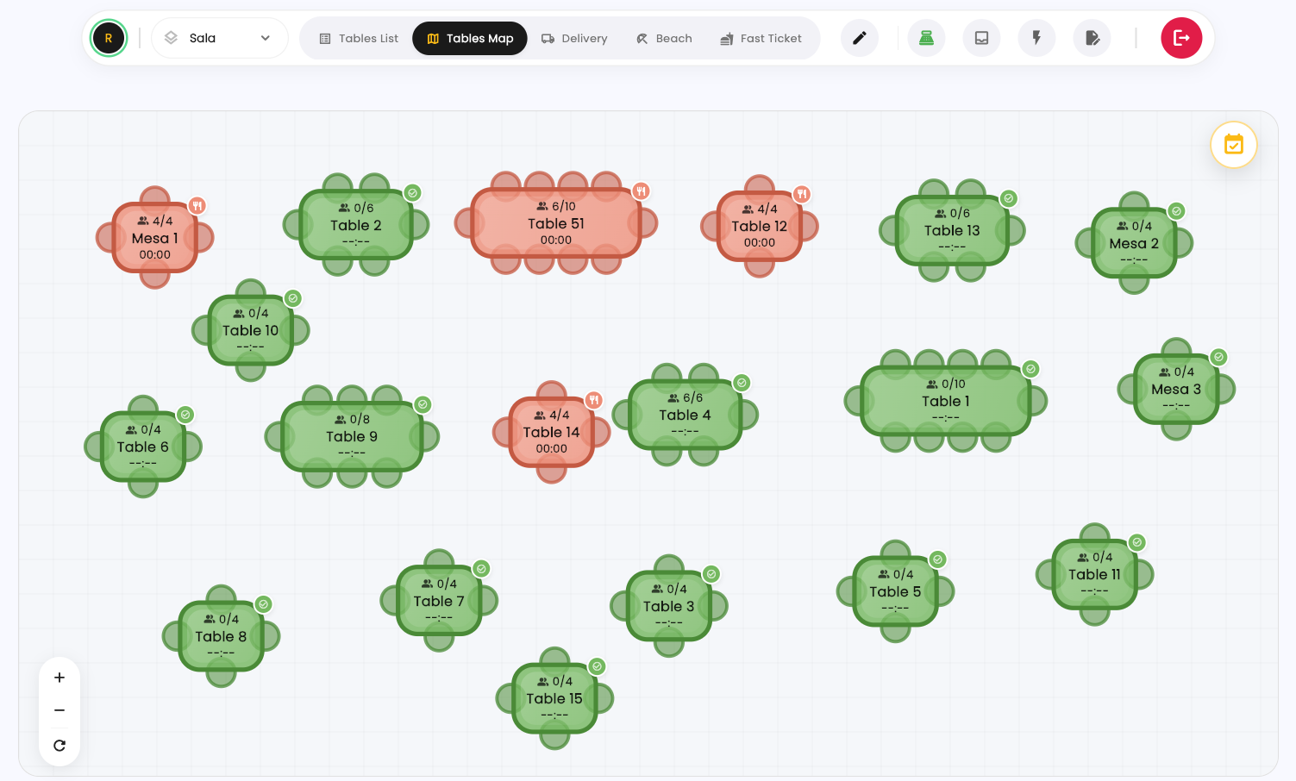Open the Beach tab
The height and width of the screenshot is (781, 1296).
click(664, 38)
